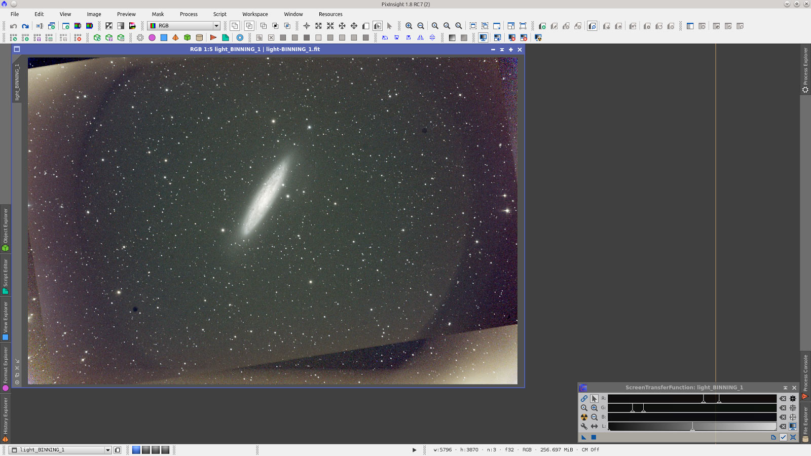Click the Undo icon on the toolbar
Viewport: 811px width, 456px height.
(13, 25)
